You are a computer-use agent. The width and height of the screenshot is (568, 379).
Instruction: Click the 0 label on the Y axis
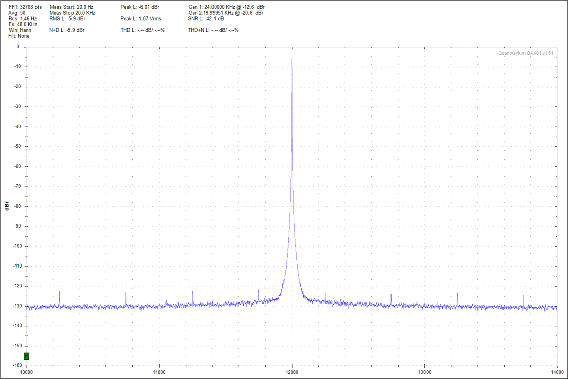point(18,47)
